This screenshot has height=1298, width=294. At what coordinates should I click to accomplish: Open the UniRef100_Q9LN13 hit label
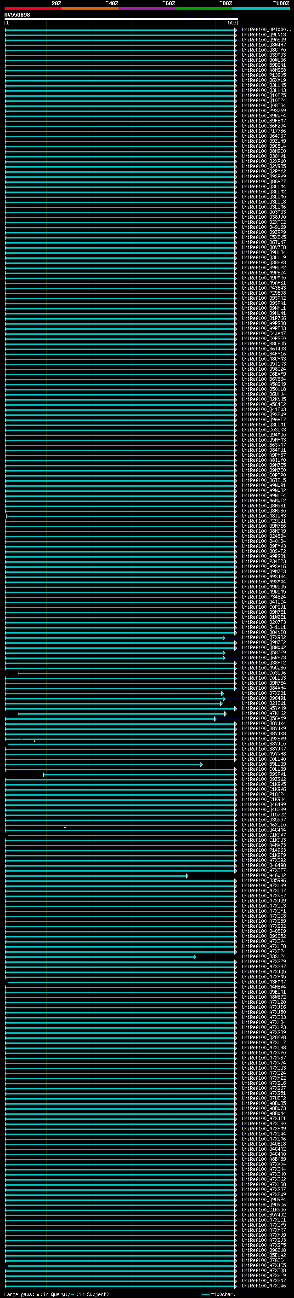[263, 35]
